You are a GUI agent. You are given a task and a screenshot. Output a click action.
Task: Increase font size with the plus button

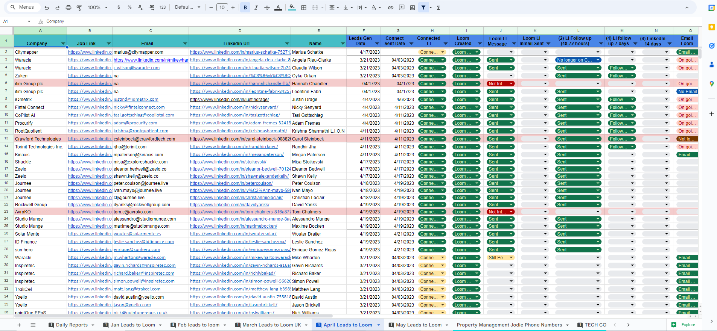pos(233,8)
